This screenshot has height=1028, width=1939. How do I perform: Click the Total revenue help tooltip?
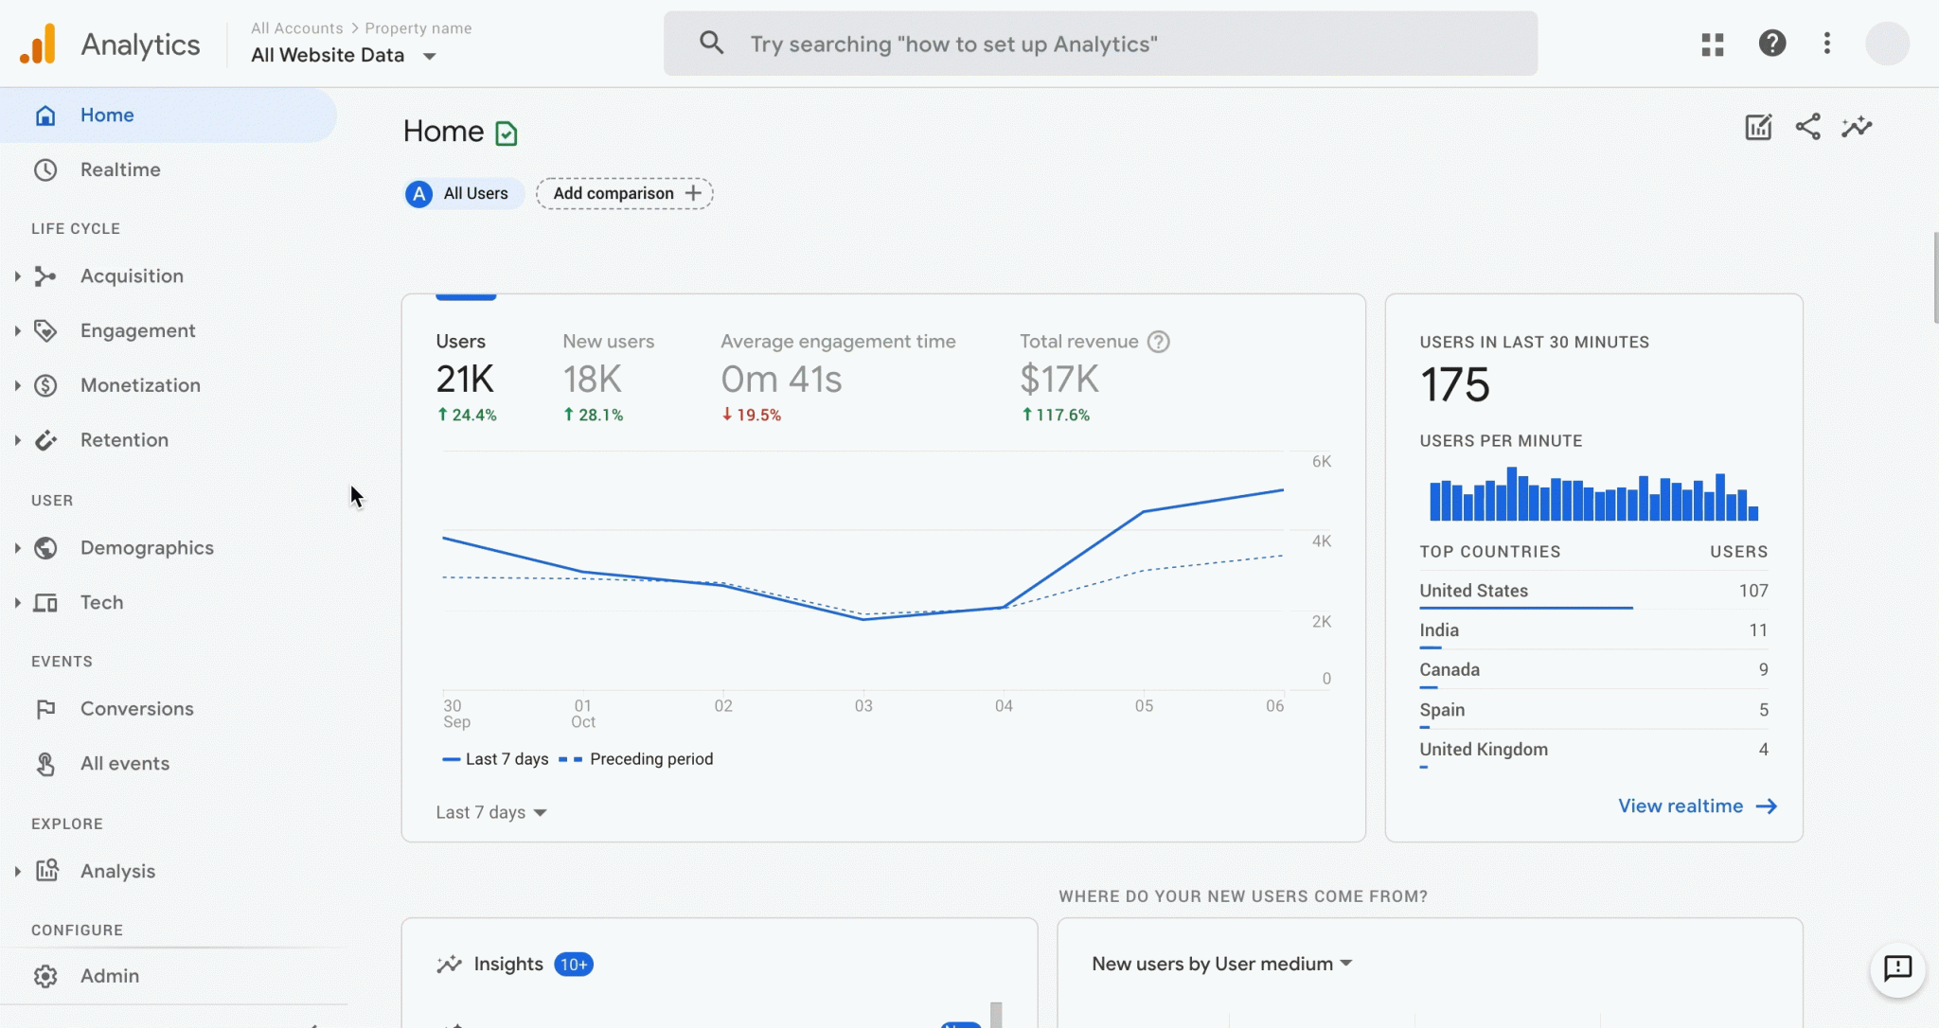click(x=1159, y=342)
